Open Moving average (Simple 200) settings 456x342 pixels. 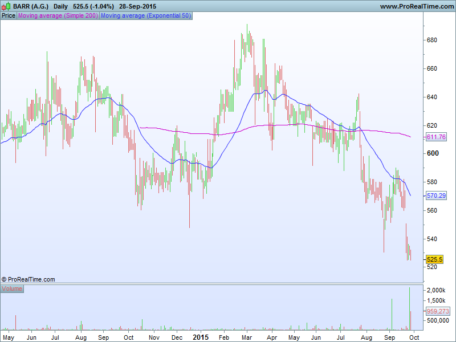coord(58,15)
